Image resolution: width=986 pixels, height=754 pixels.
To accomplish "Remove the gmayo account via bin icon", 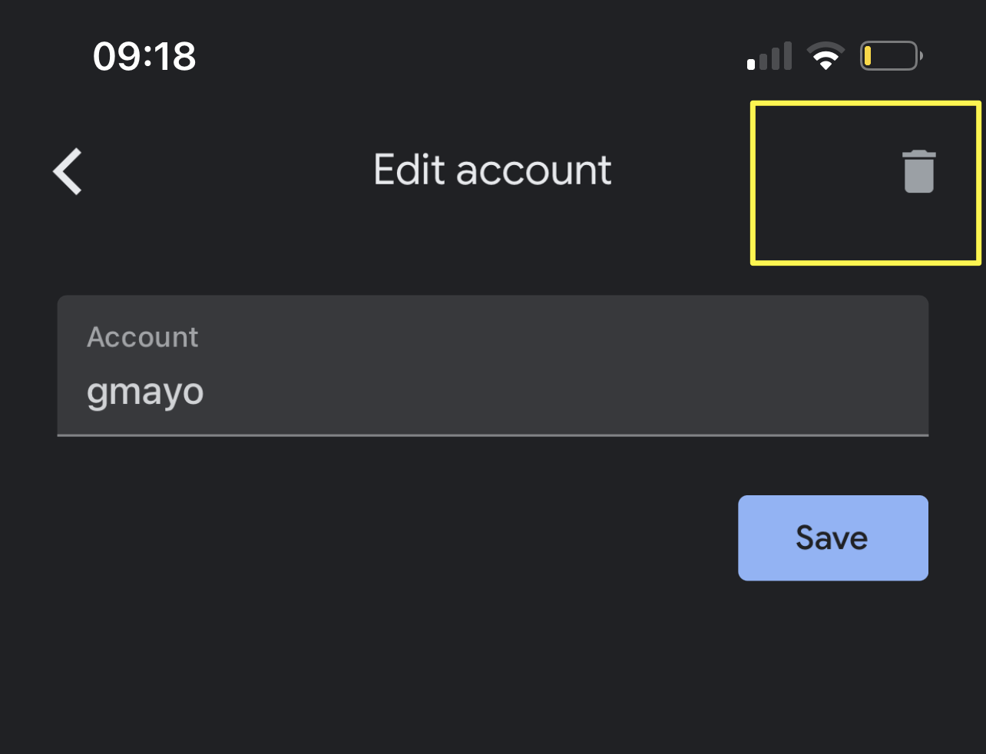I will point(918,171).
